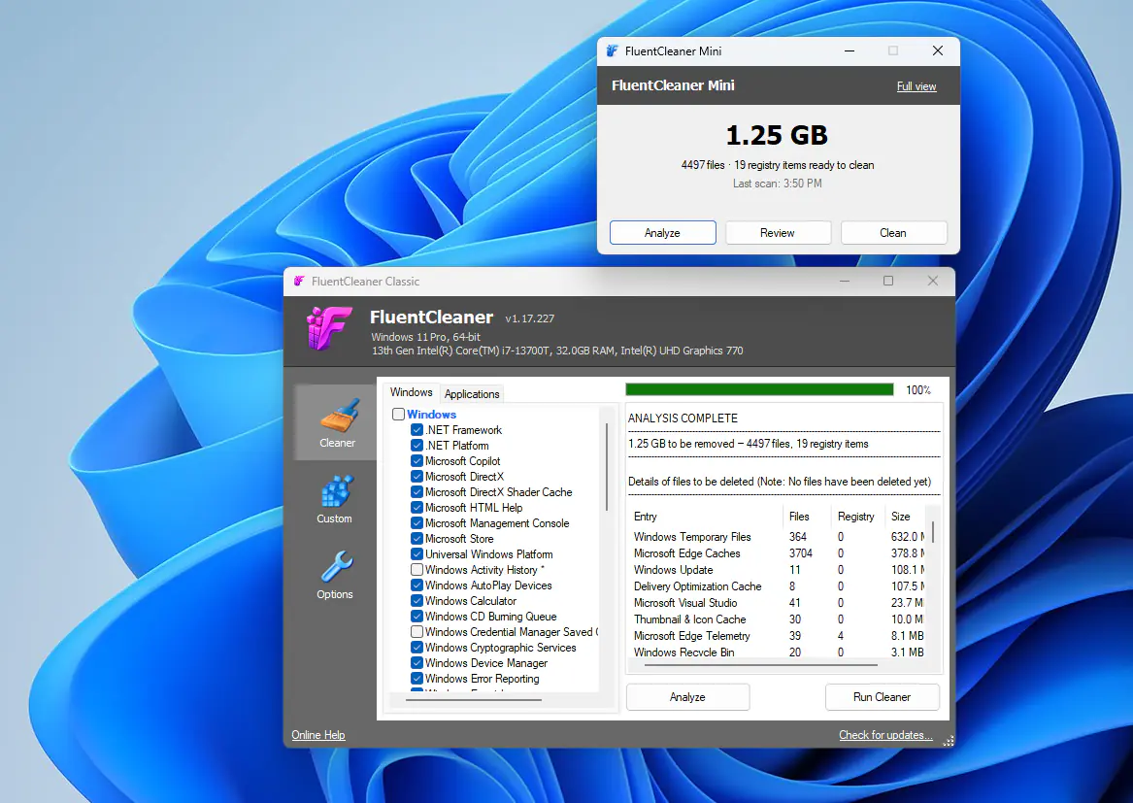
Task: Switch to the Windows tab
Action: [411, 392]
